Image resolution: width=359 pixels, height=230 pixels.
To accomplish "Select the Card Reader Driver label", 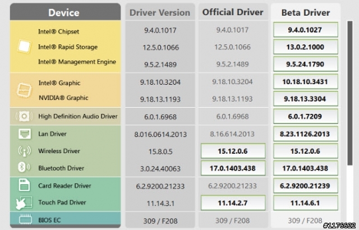I will [x=65, y=185].
